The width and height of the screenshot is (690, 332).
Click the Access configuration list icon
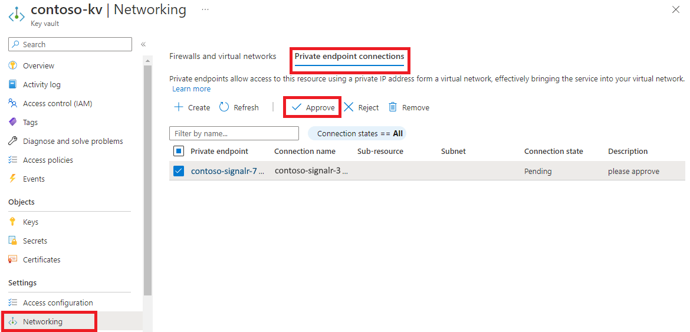point(13,303)
